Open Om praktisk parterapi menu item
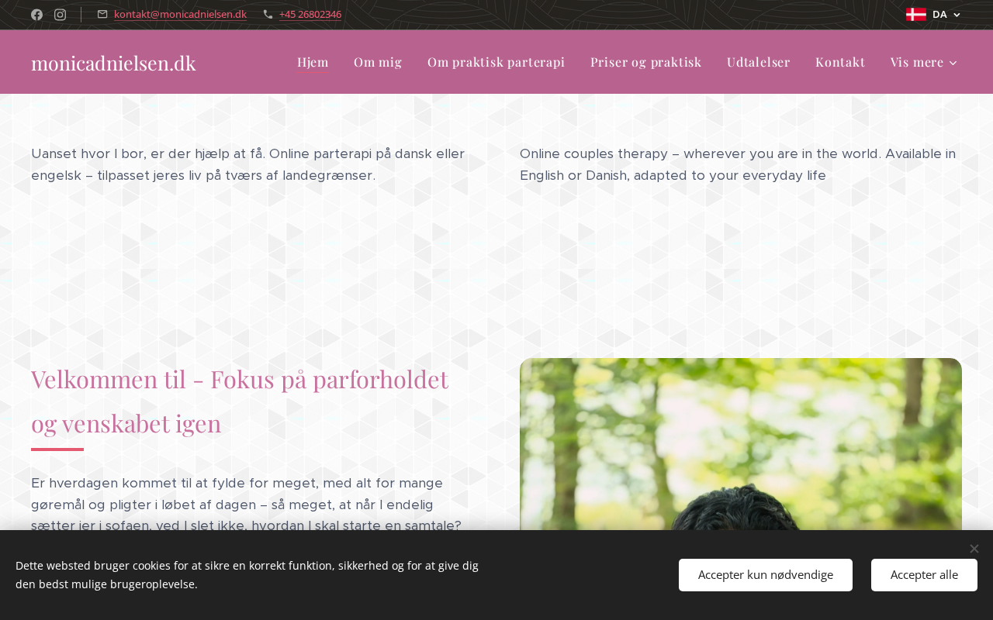Viewport: 993px width, 620px height. pos(496,62)
